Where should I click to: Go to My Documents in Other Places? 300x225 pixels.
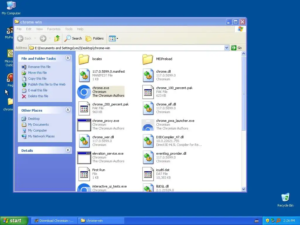point(38,125)
